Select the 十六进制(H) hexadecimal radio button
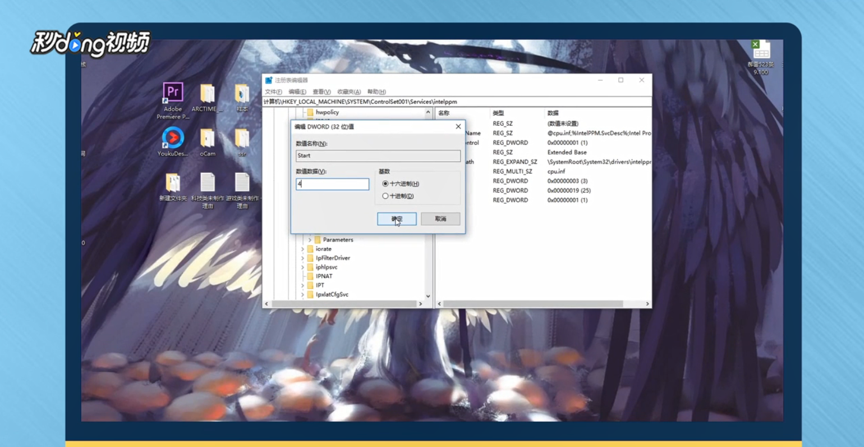864x447 pixels. tap(385, 184)
